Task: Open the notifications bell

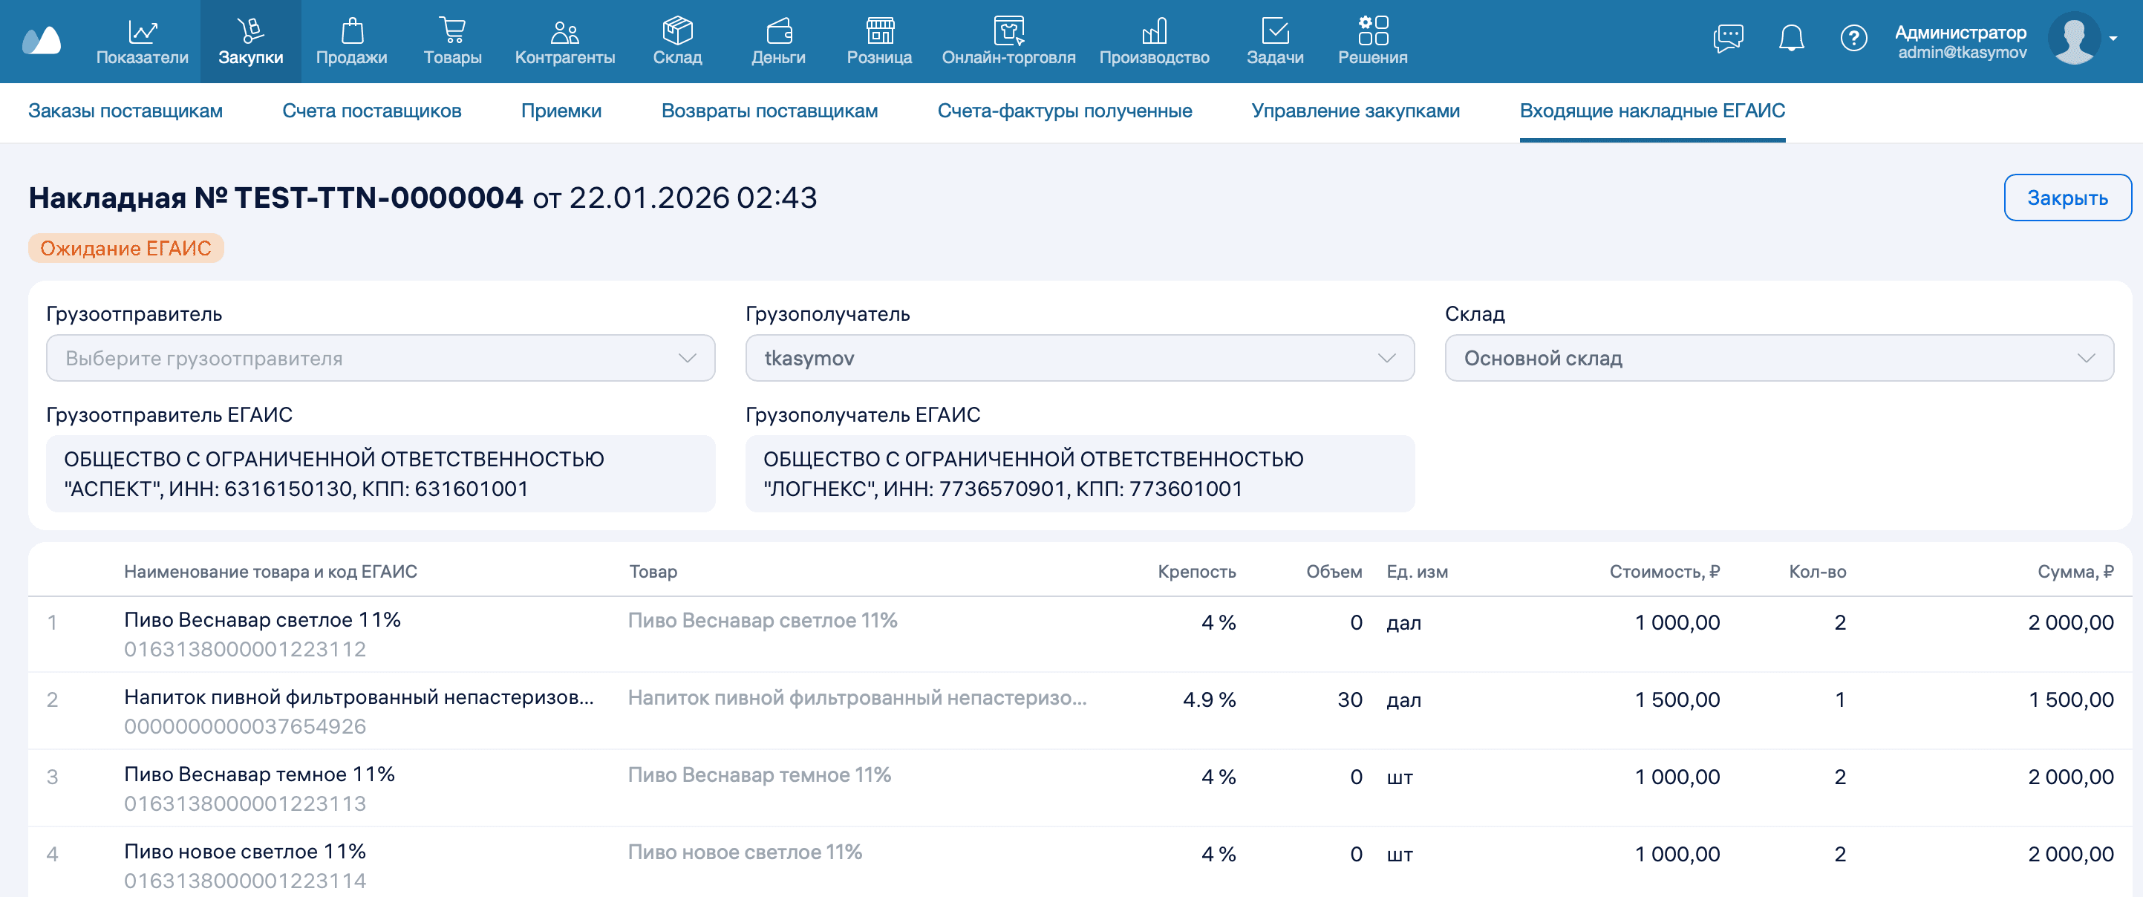Action: pyautogui.click(x=1791, y=36)
